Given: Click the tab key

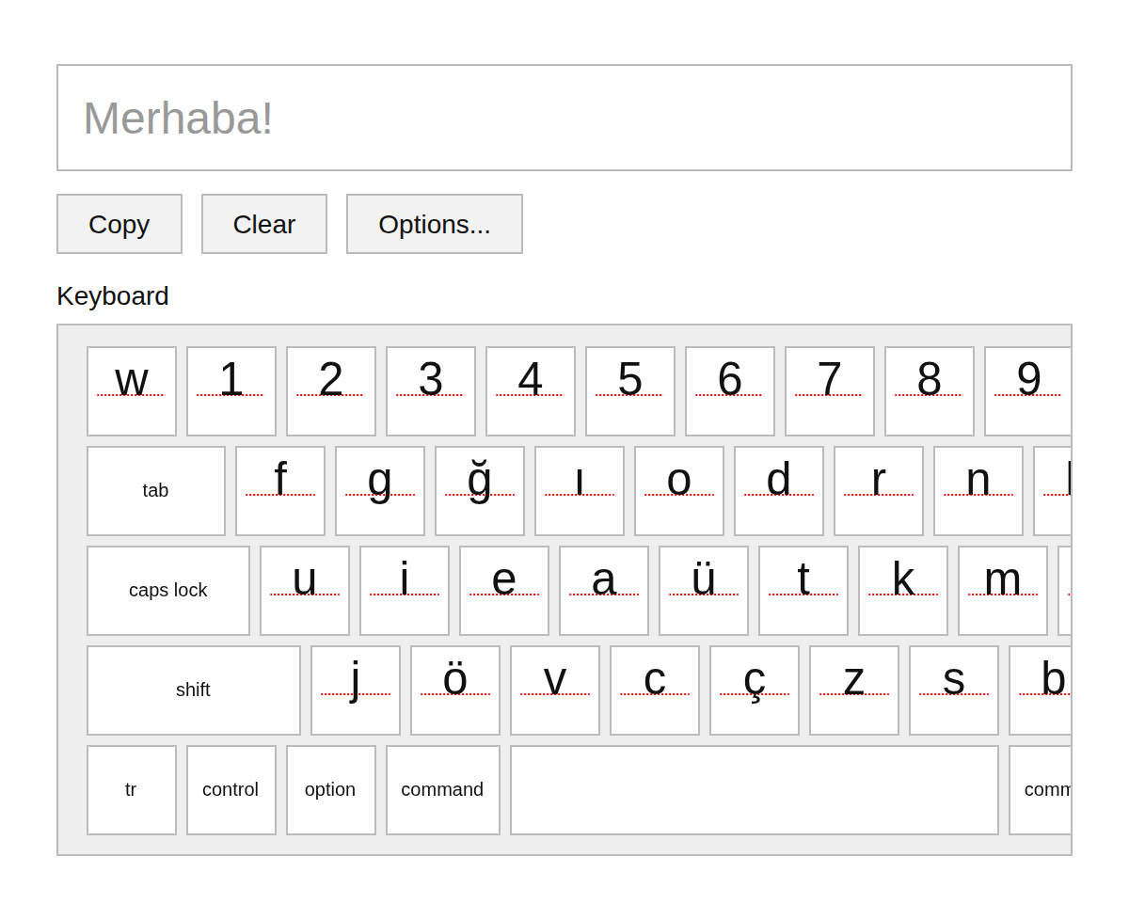Looking at the screenshot, I should tap(156, 491).
